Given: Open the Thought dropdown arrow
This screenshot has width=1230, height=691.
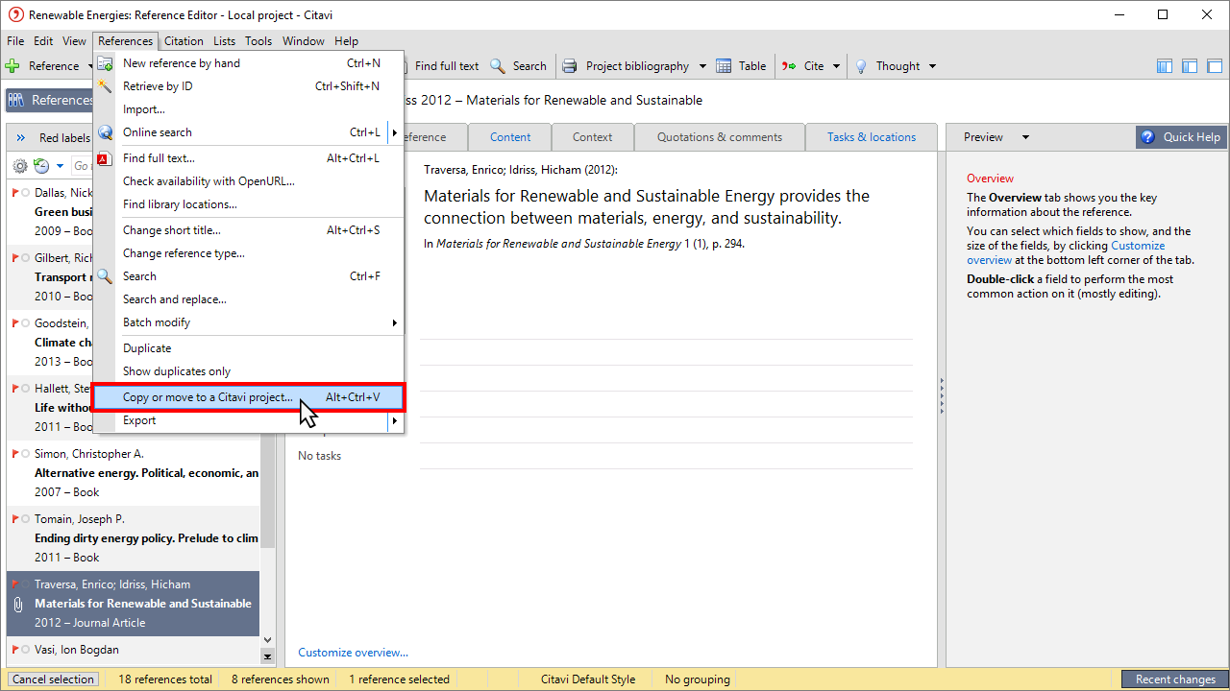Looking at the screenshot, I should point(932,66).
